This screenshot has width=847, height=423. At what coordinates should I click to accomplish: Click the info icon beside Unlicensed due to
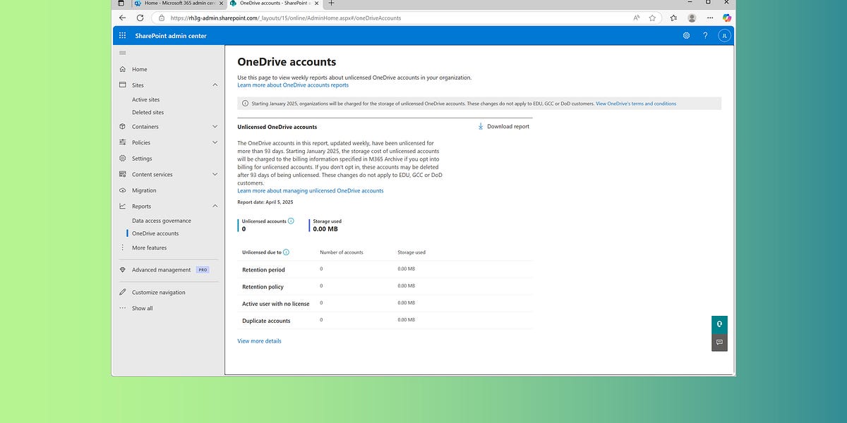[285, 252]
